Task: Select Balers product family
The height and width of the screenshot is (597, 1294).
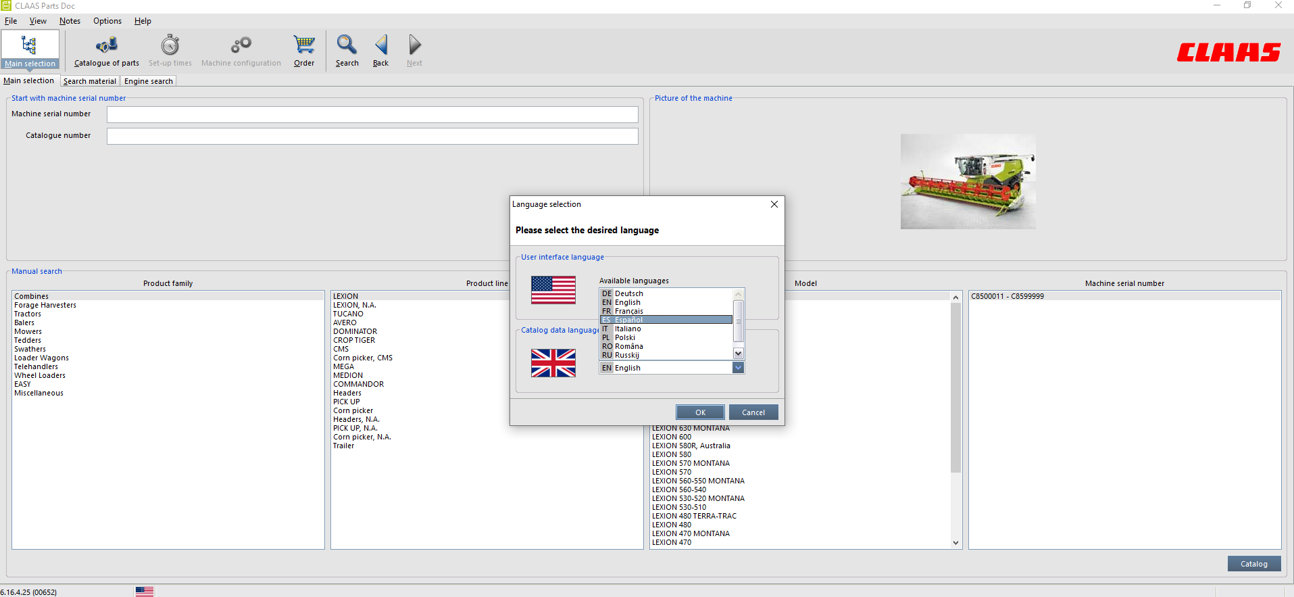Action: (x=168, y=323)
